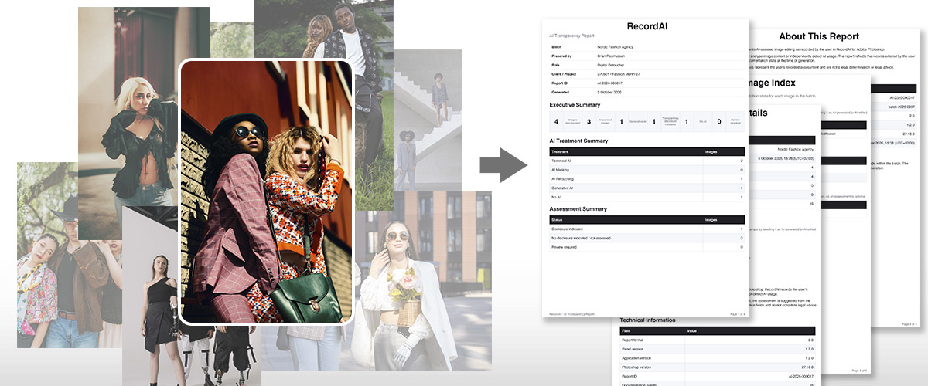Screen dimensions: 928x386
Task: Select the Disclosure indicated table row
Action: [x=647, y=229]
